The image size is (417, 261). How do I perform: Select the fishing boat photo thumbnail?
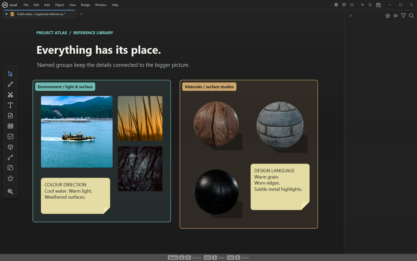tap(77, 132)
